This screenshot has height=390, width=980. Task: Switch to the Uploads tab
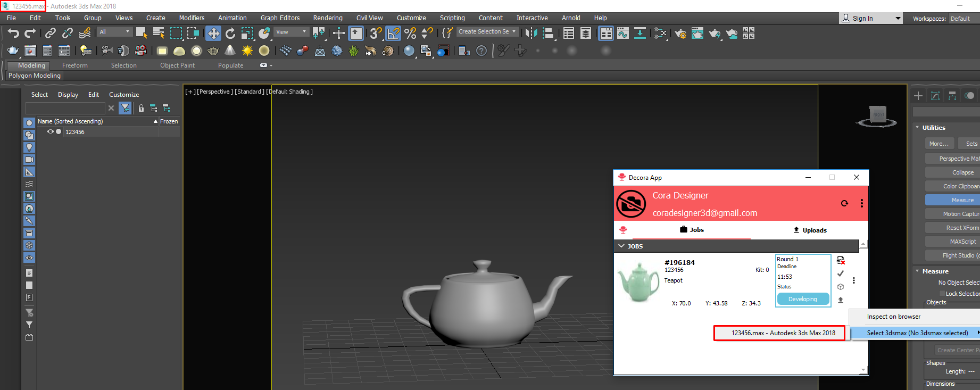[810, 230]
